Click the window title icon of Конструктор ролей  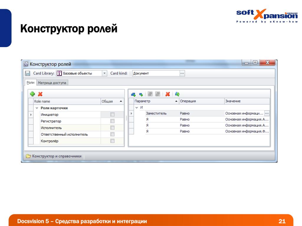tap(26, 64)
